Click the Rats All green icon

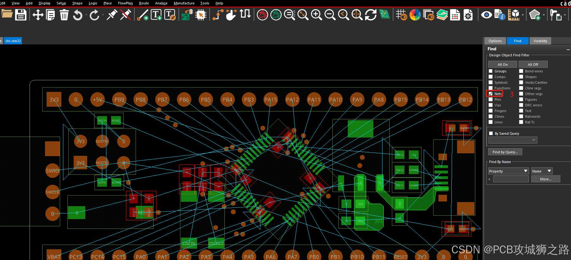pos(276,15)
